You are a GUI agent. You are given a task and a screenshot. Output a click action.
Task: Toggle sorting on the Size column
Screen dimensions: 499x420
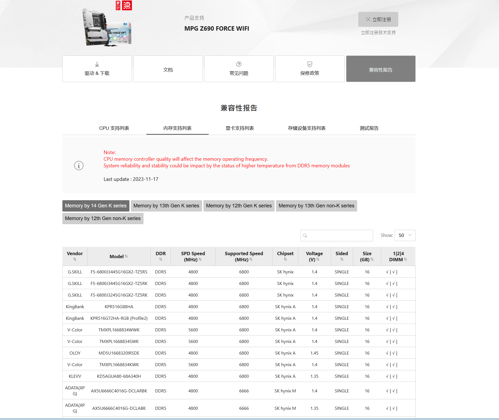pyautogui.click(x=372, y=260)
